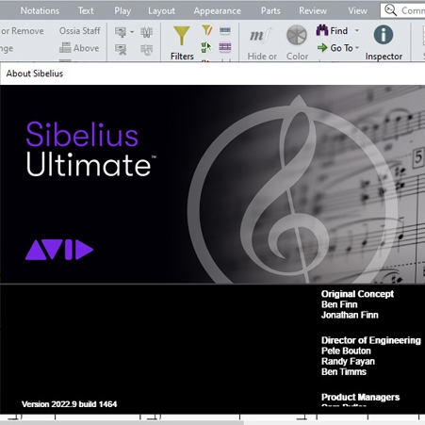This screenshot has height=425, width=425.
Task: Click the Color label
Action: [x=297, y=57]
